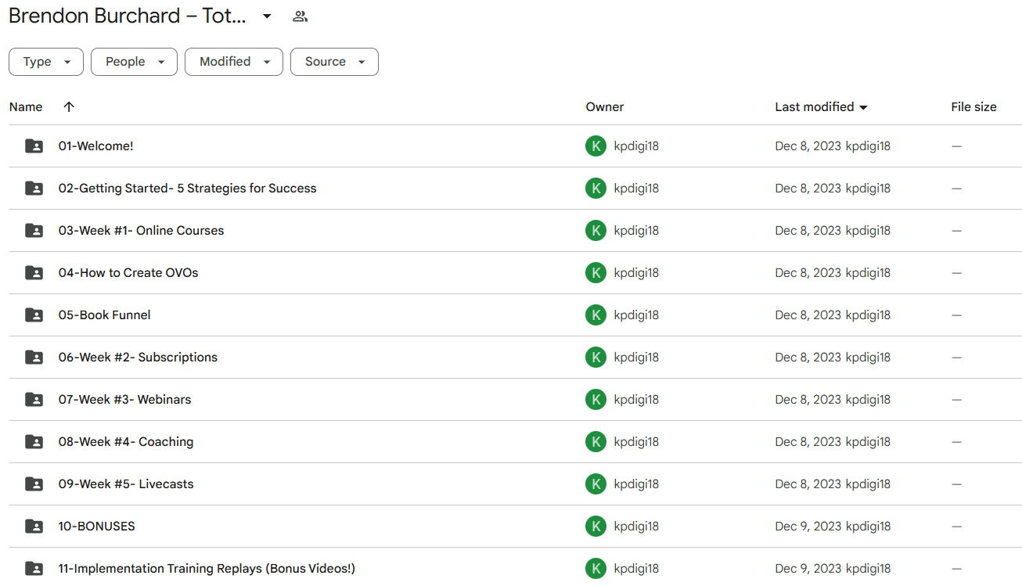The height and width of the screenshot is (586, 1022).
Task: Click folder icon for 11-Implementation Training Replays
Action: click(x=34, y=569)
